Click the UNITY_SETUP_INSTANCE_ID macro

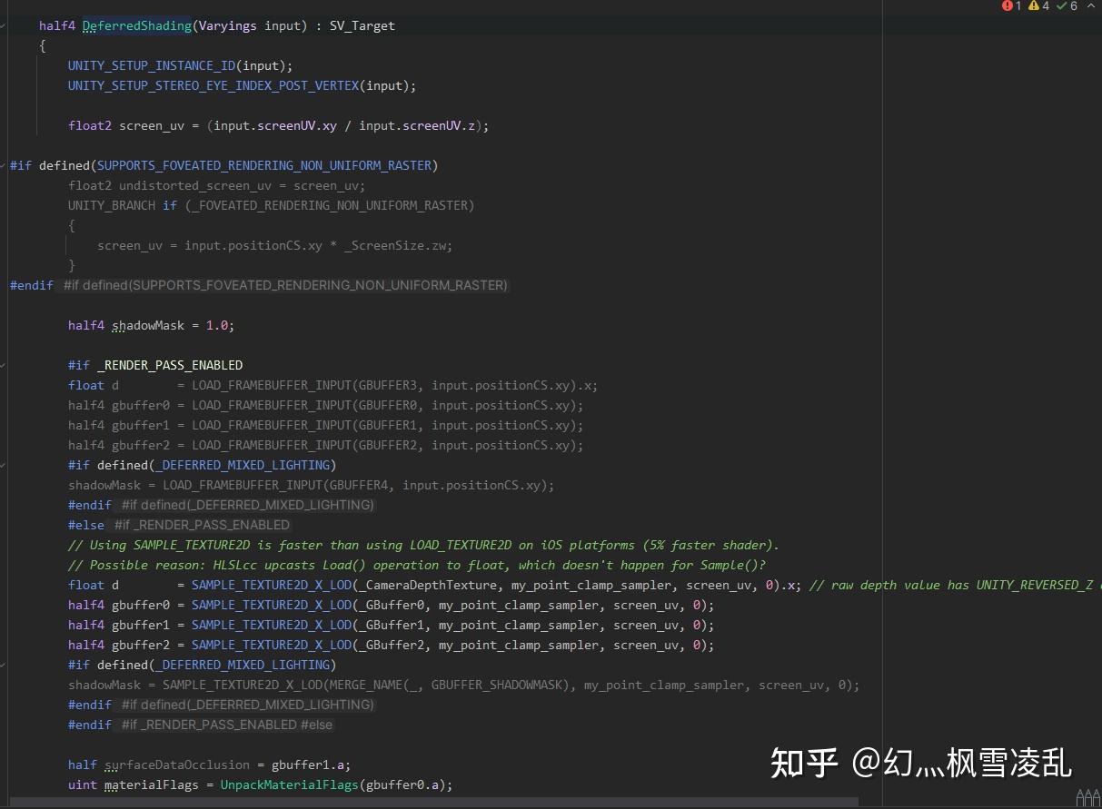click(x=152, y=65)
